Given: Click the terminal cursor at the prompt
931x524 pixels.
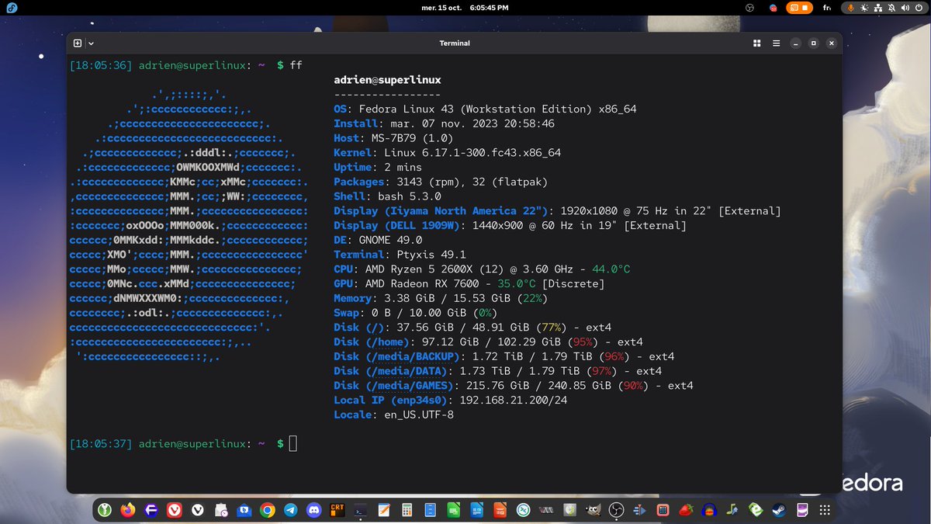Looking at the screenshot, I should 293,443.
